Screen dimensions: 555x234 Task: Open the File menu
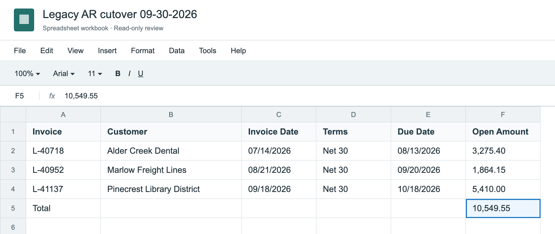coord(20,51)
